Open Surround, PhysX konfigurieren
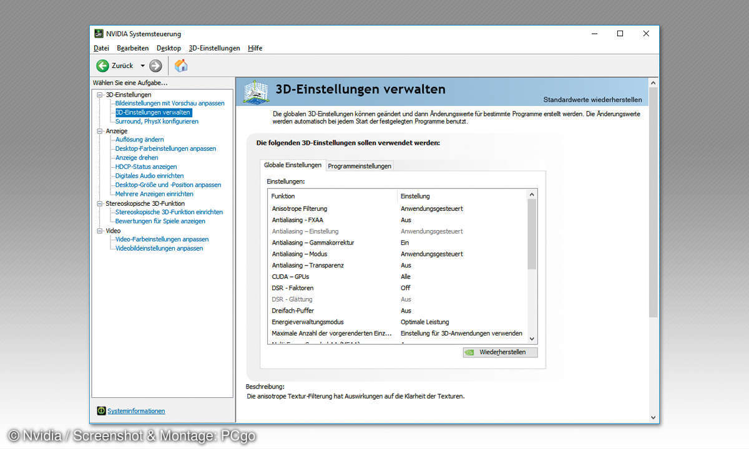749x449 pixels. (x=157, y=122)
